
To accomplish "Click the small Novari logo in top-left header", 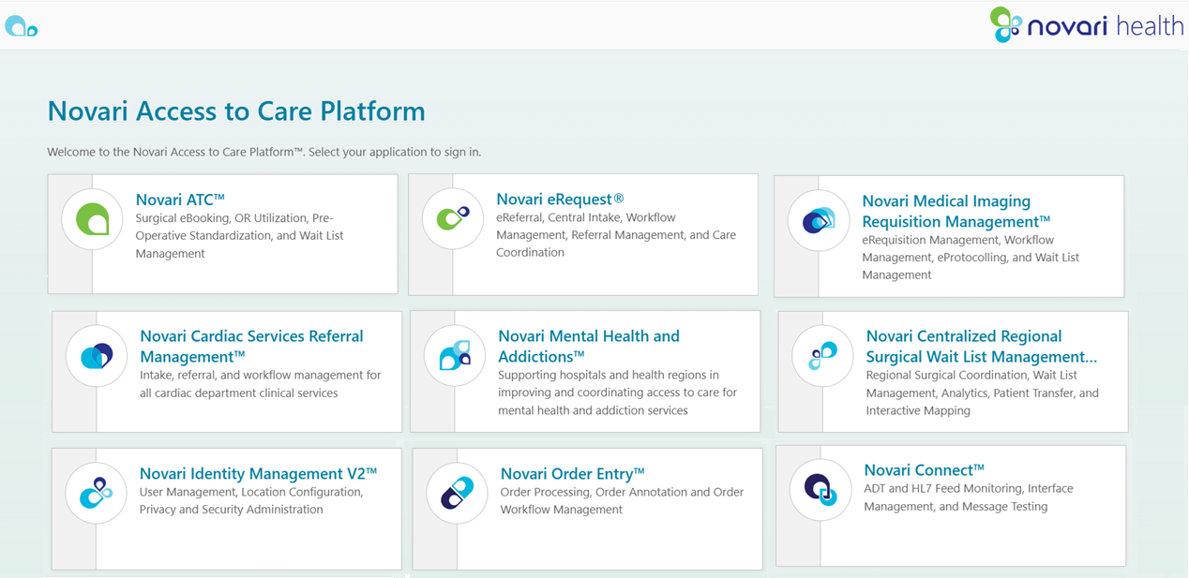I will coord(22,27).
